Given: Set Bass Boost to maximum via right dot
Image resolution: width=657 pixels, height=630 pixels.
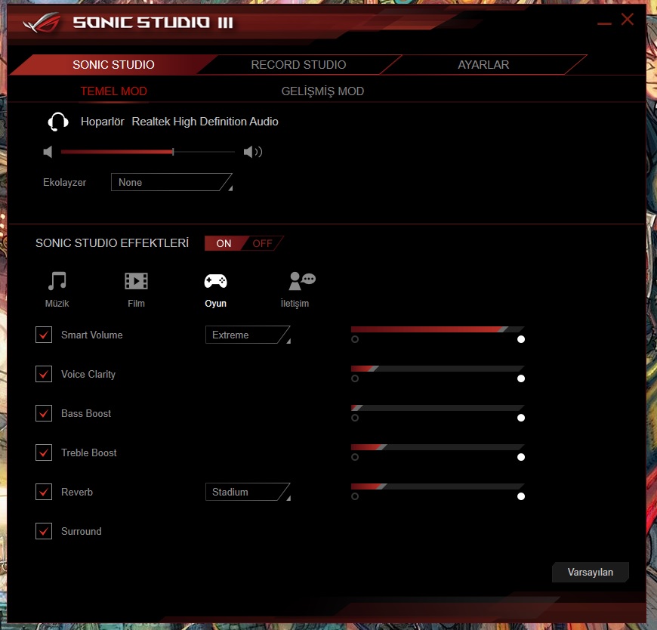Looking at the screenshot, I should click(x=521, y=418).
